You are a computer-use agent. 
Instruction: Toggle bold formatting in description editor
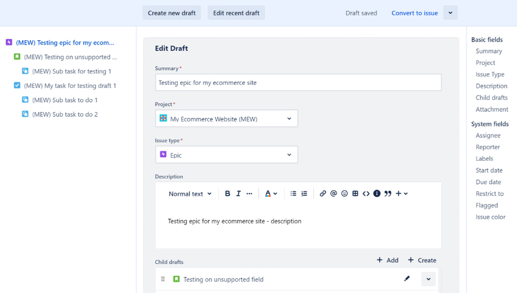[228, 194]
